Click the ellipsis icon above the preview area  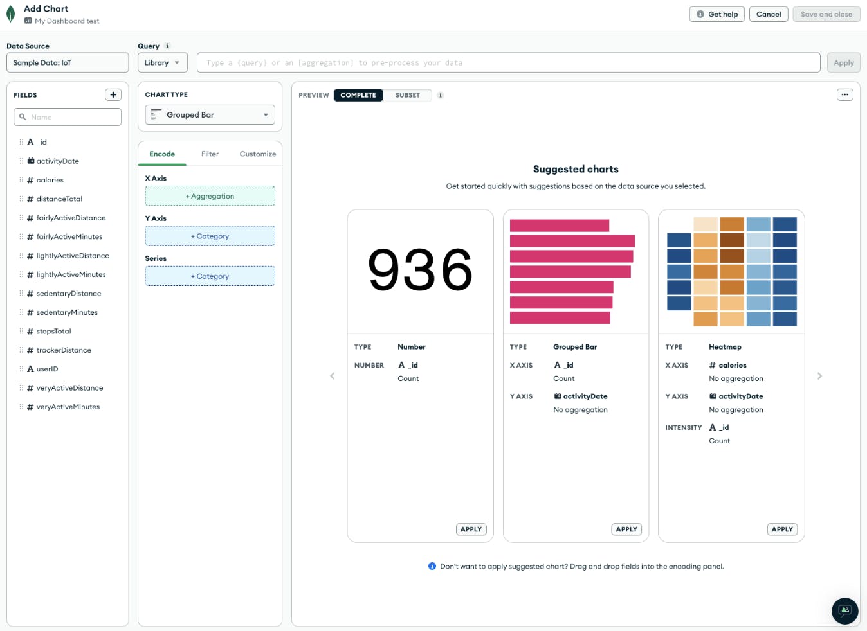click(844, 94)
